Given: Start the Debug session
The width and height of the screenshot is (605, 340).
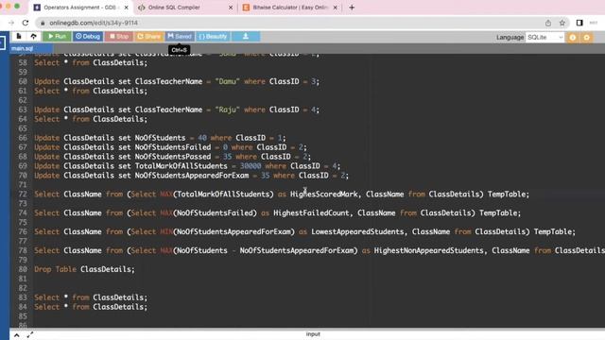Looking at the screenshot, I should click(88, 36).
